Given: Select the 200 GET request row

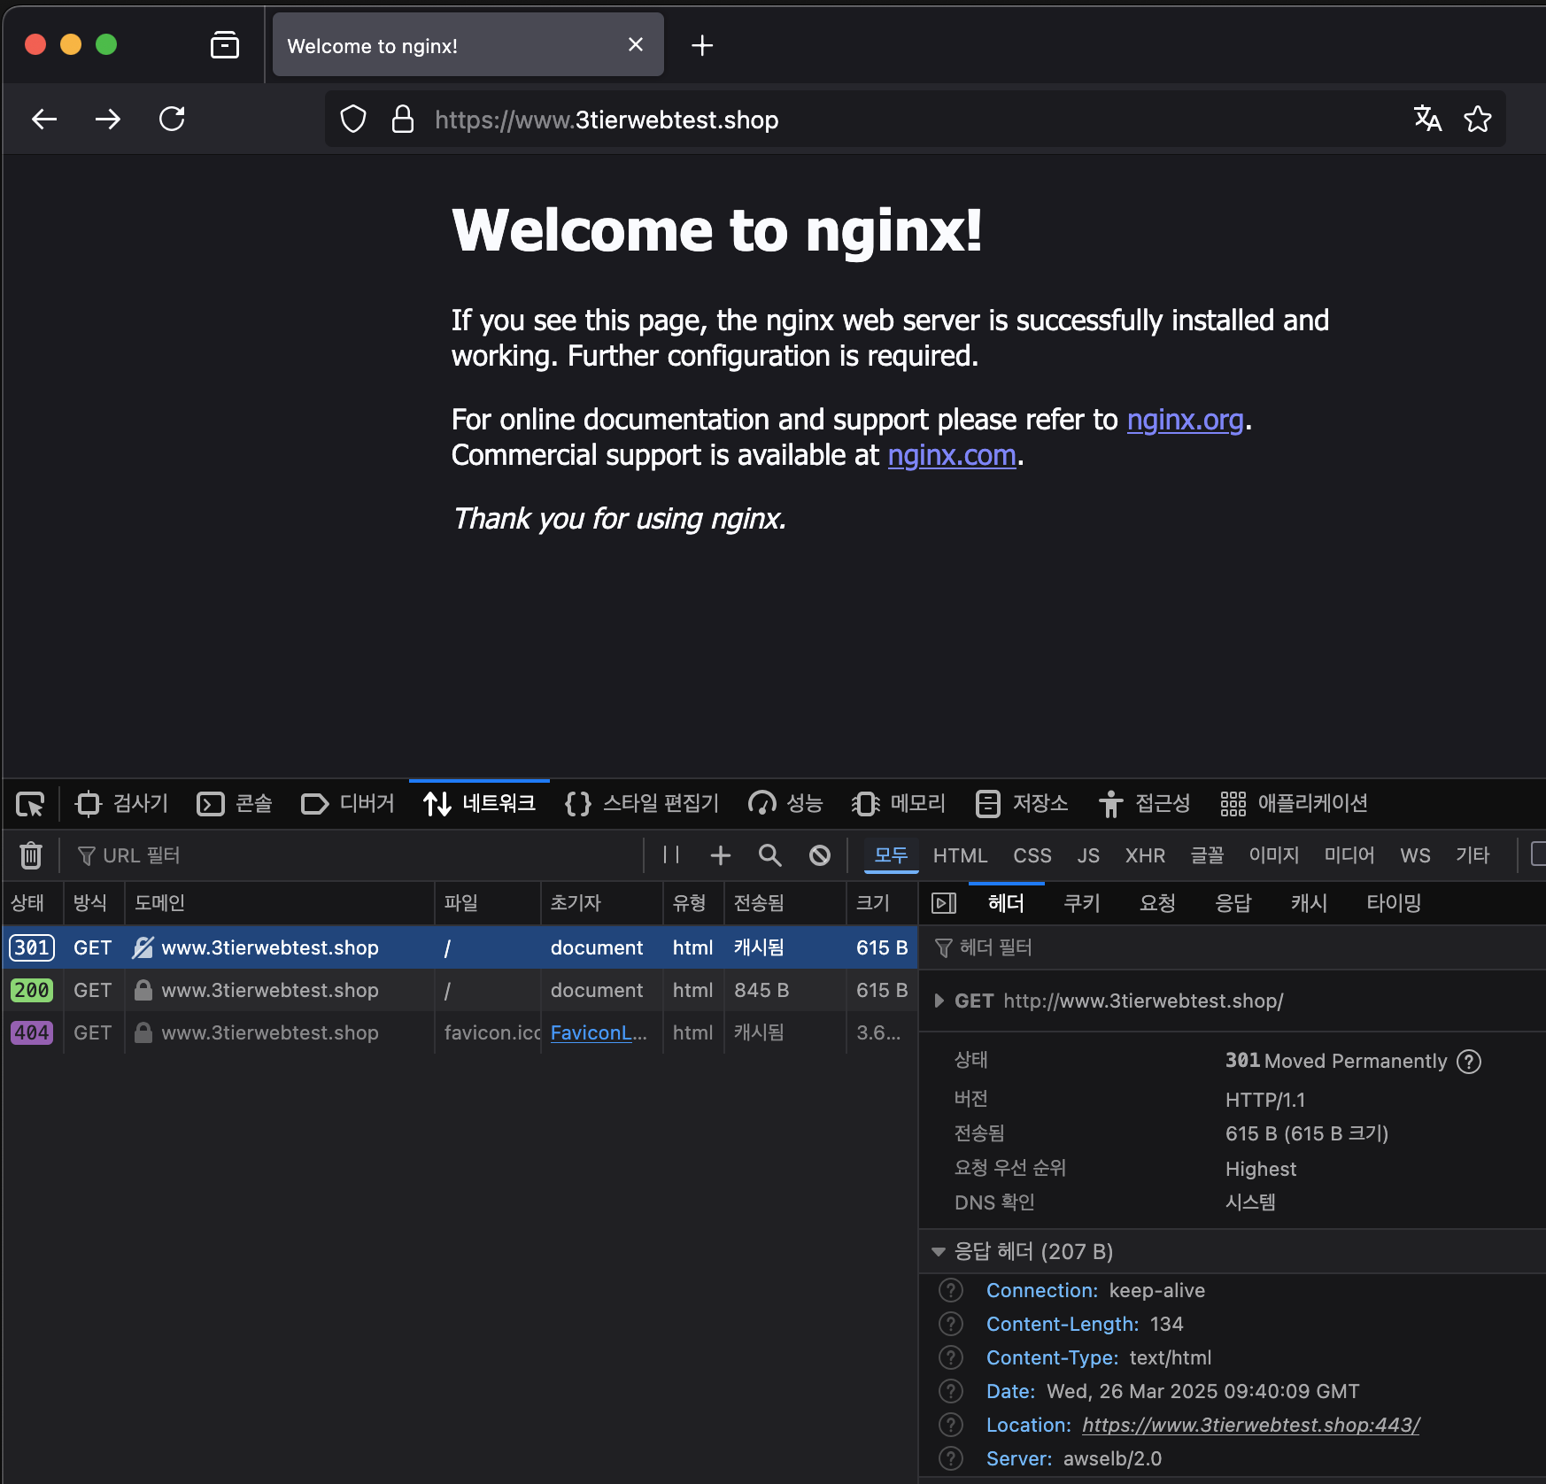Looking at the screenshot, I should (460, 990).
